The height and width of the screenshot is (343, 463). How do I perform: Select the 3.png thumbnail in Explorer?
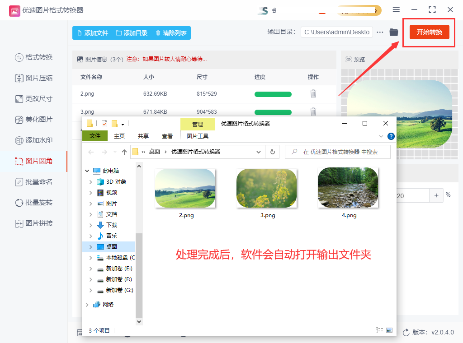tap(267, 188)
